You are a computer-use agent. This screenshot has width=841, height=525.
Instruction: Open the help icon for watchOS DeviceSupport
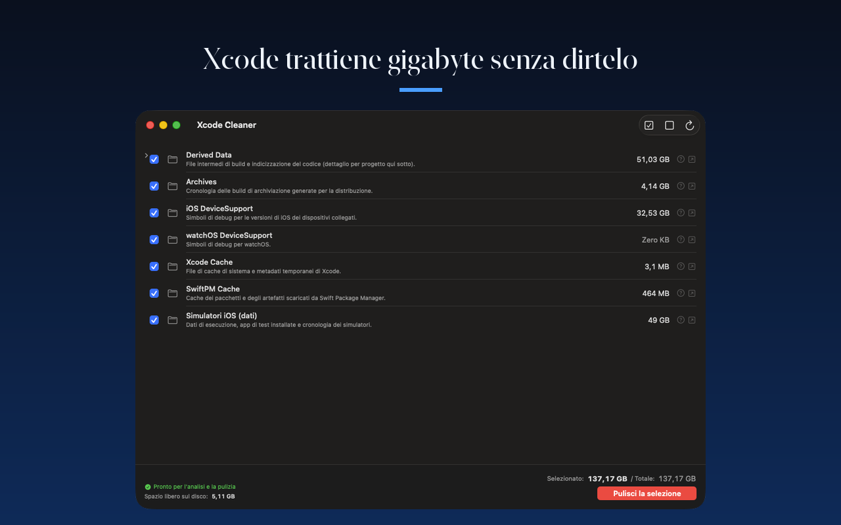[x=681, y=240]
